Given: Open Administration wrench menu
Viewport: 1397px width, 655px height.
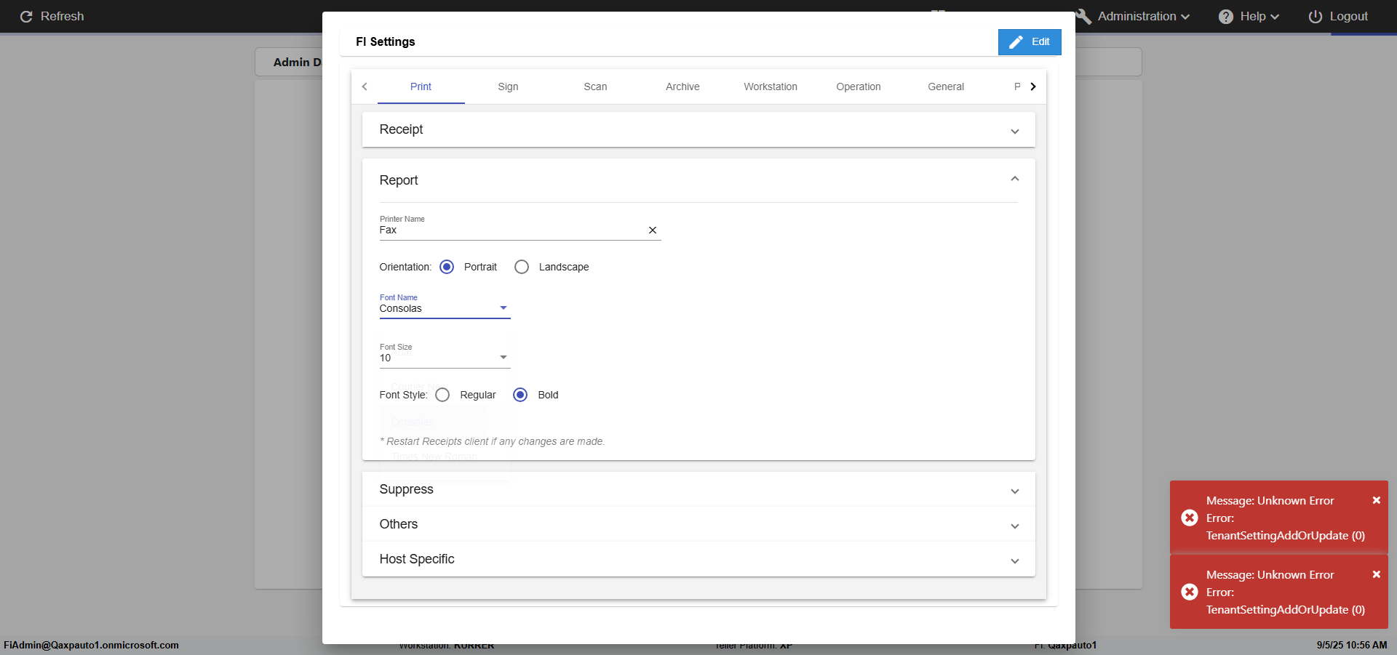Looking at the screenshot, I should 1136,16.
